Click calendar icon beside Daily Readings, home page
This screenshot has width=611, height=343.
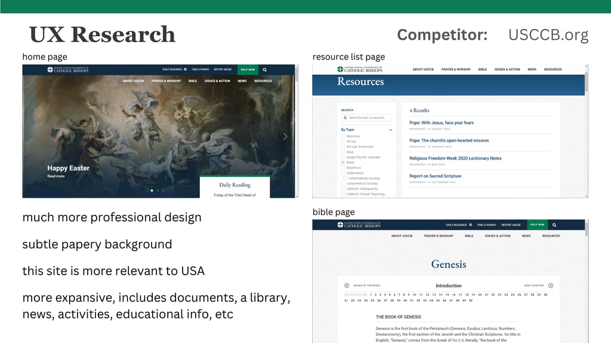click(185, 69)
